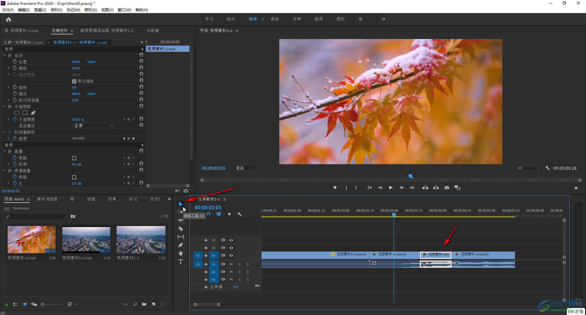Create new bin folder
Screen dimensions: 586x315
(x=144, y=304)
